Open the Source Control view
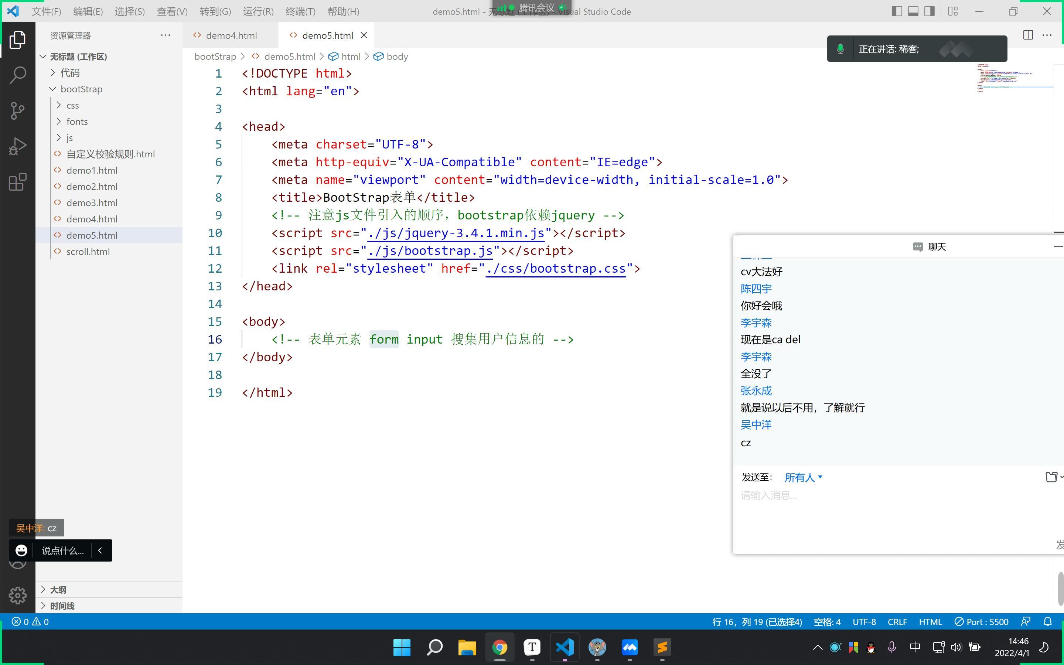This screenshot has width=1064, height=665. coord(18,111)
